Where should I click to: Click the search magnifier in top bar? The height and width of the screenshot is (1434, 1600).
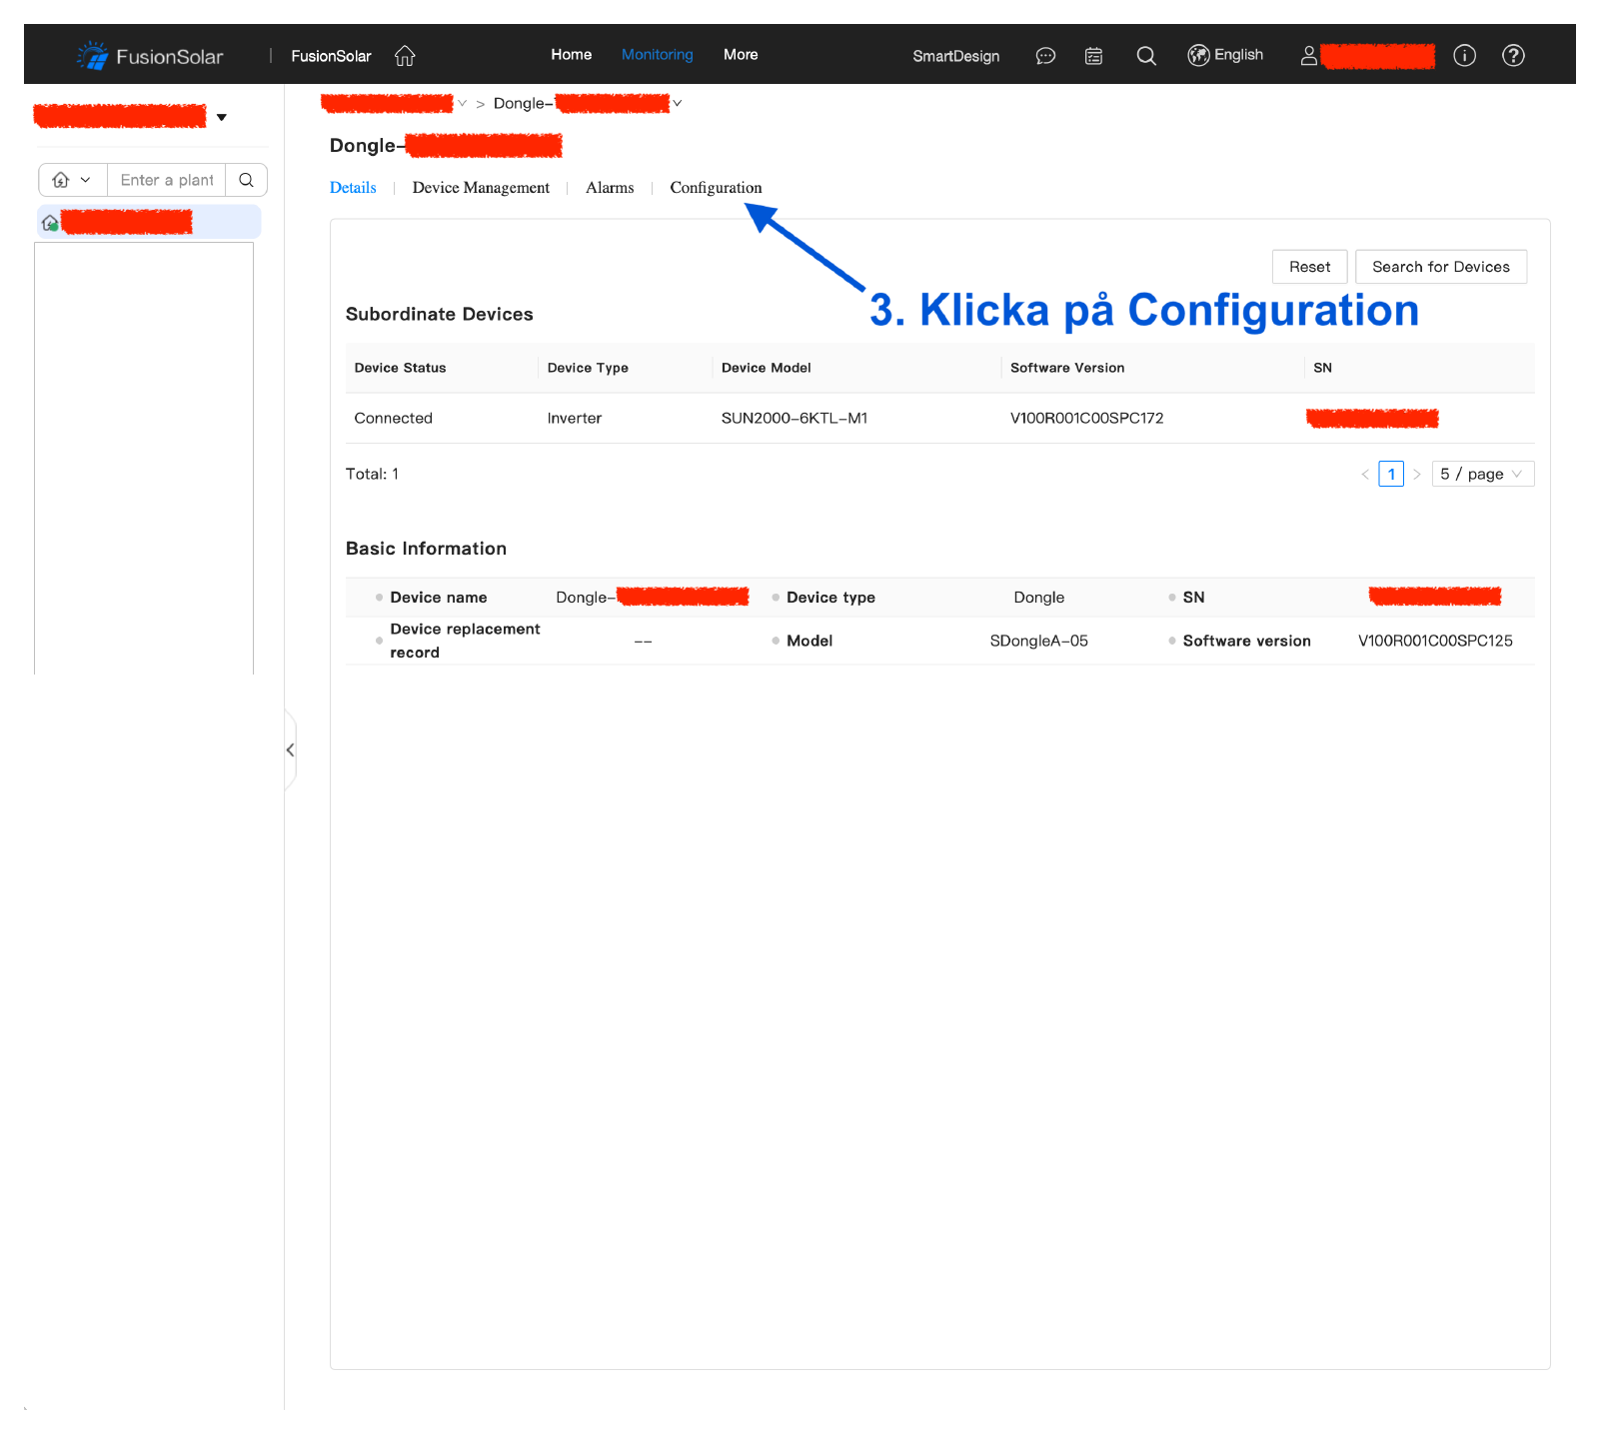pos(1146,56)
